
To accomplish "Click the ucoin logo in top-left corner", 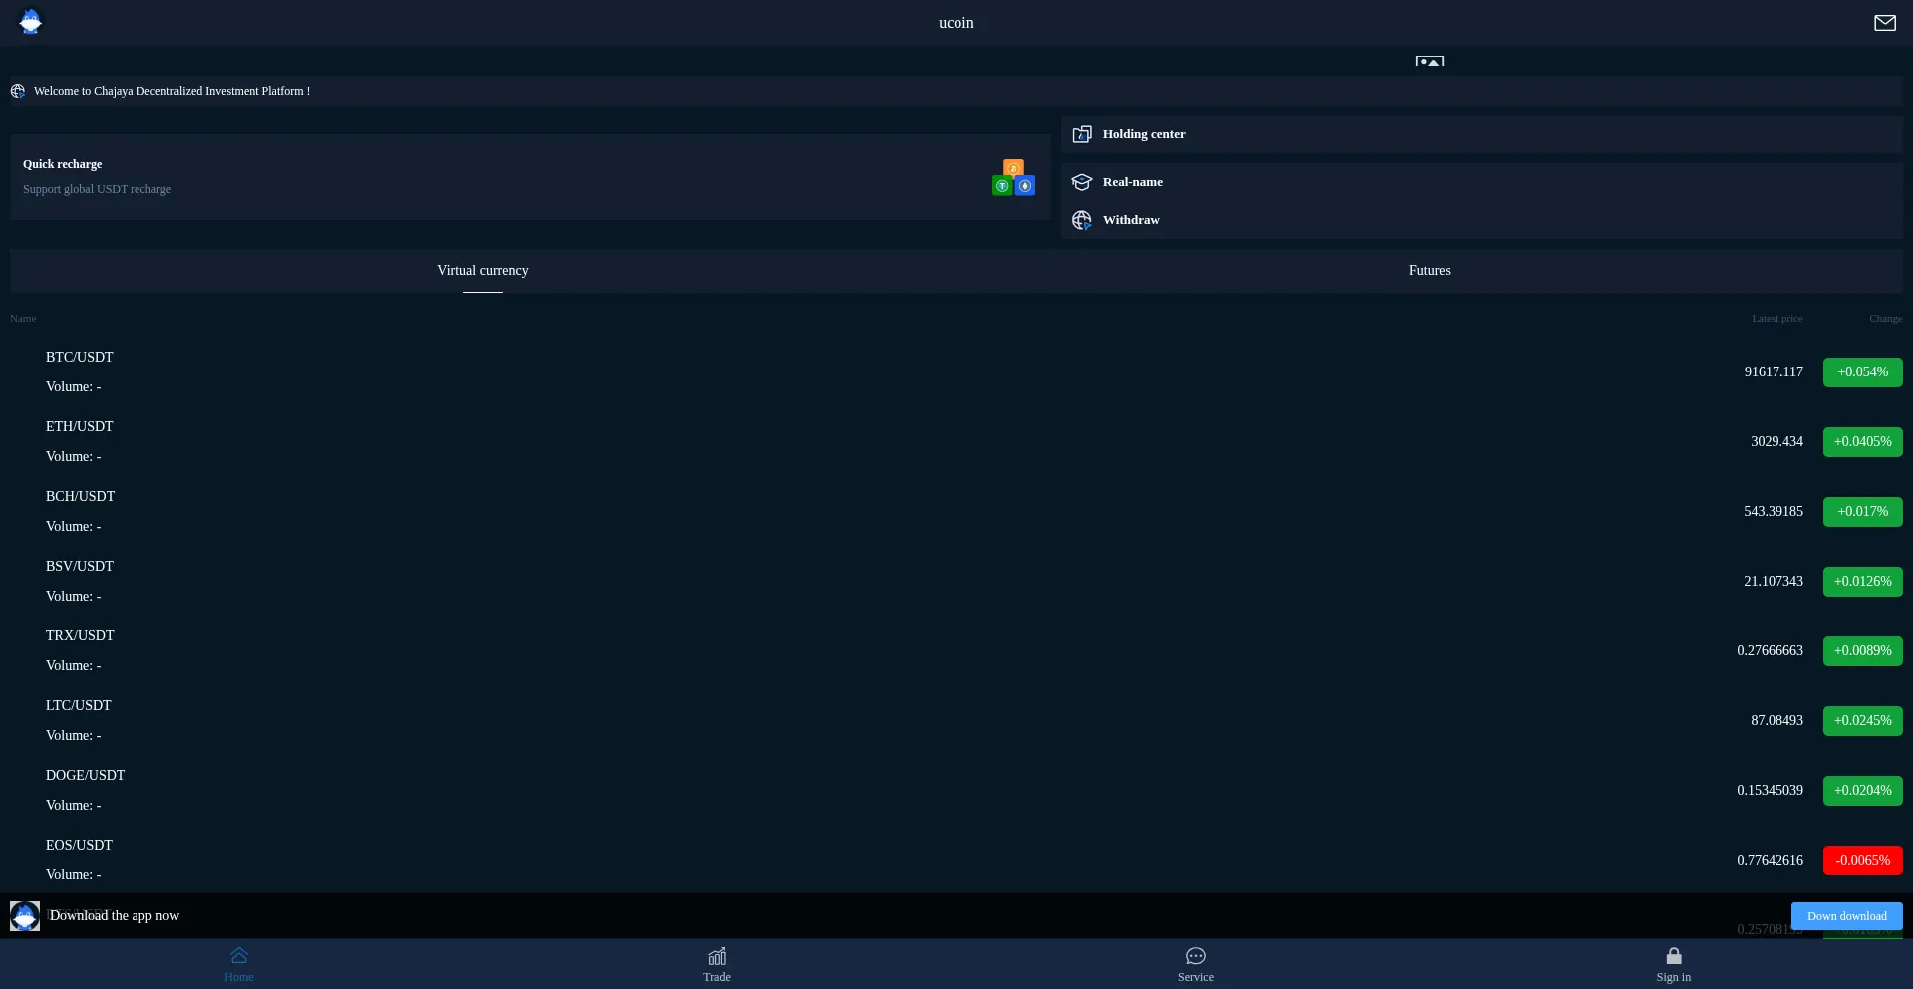I will (x=31, y=22).
